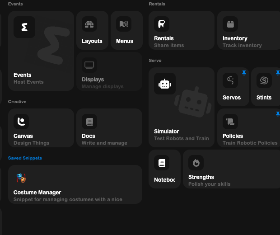Click the 'Design Things' subtitle
This screenshot has width=280, height=235.
32,143
